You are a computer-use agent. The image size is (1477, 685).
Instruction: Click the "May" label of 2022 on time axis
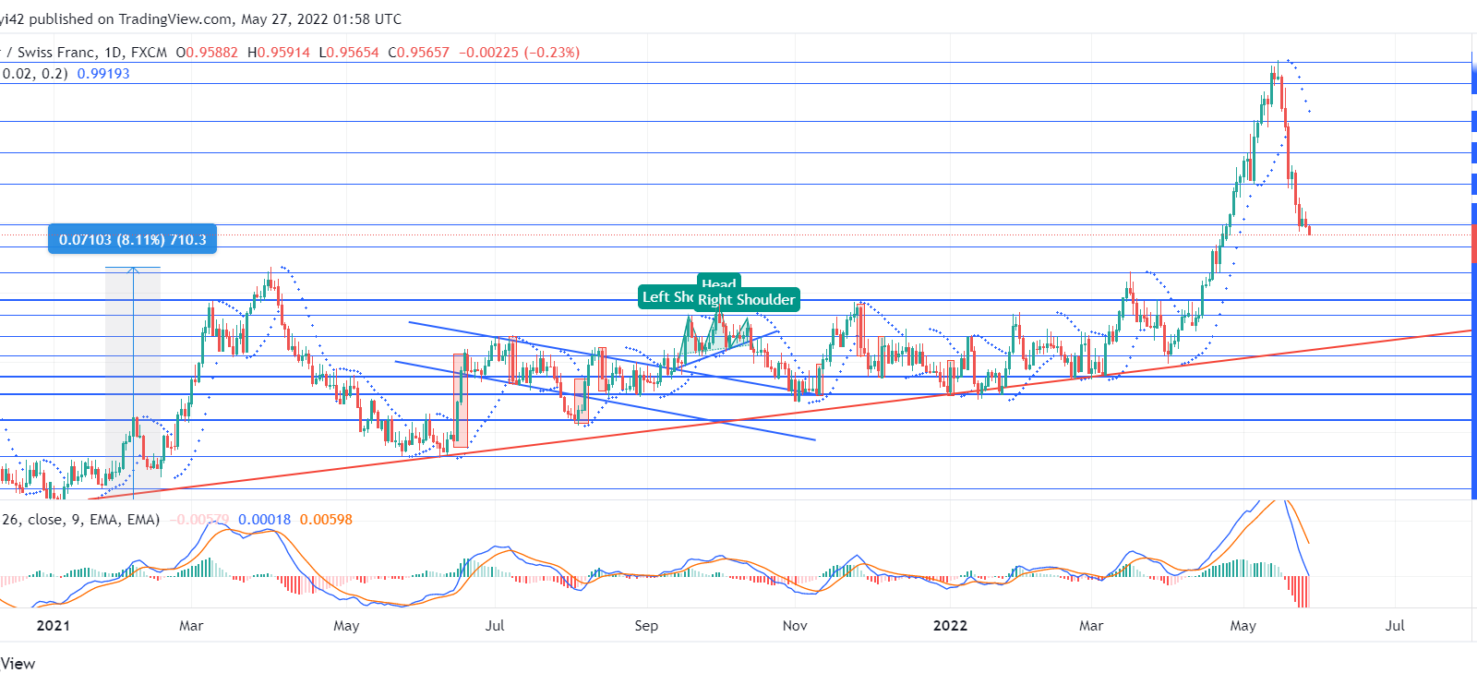[1243, 626]
